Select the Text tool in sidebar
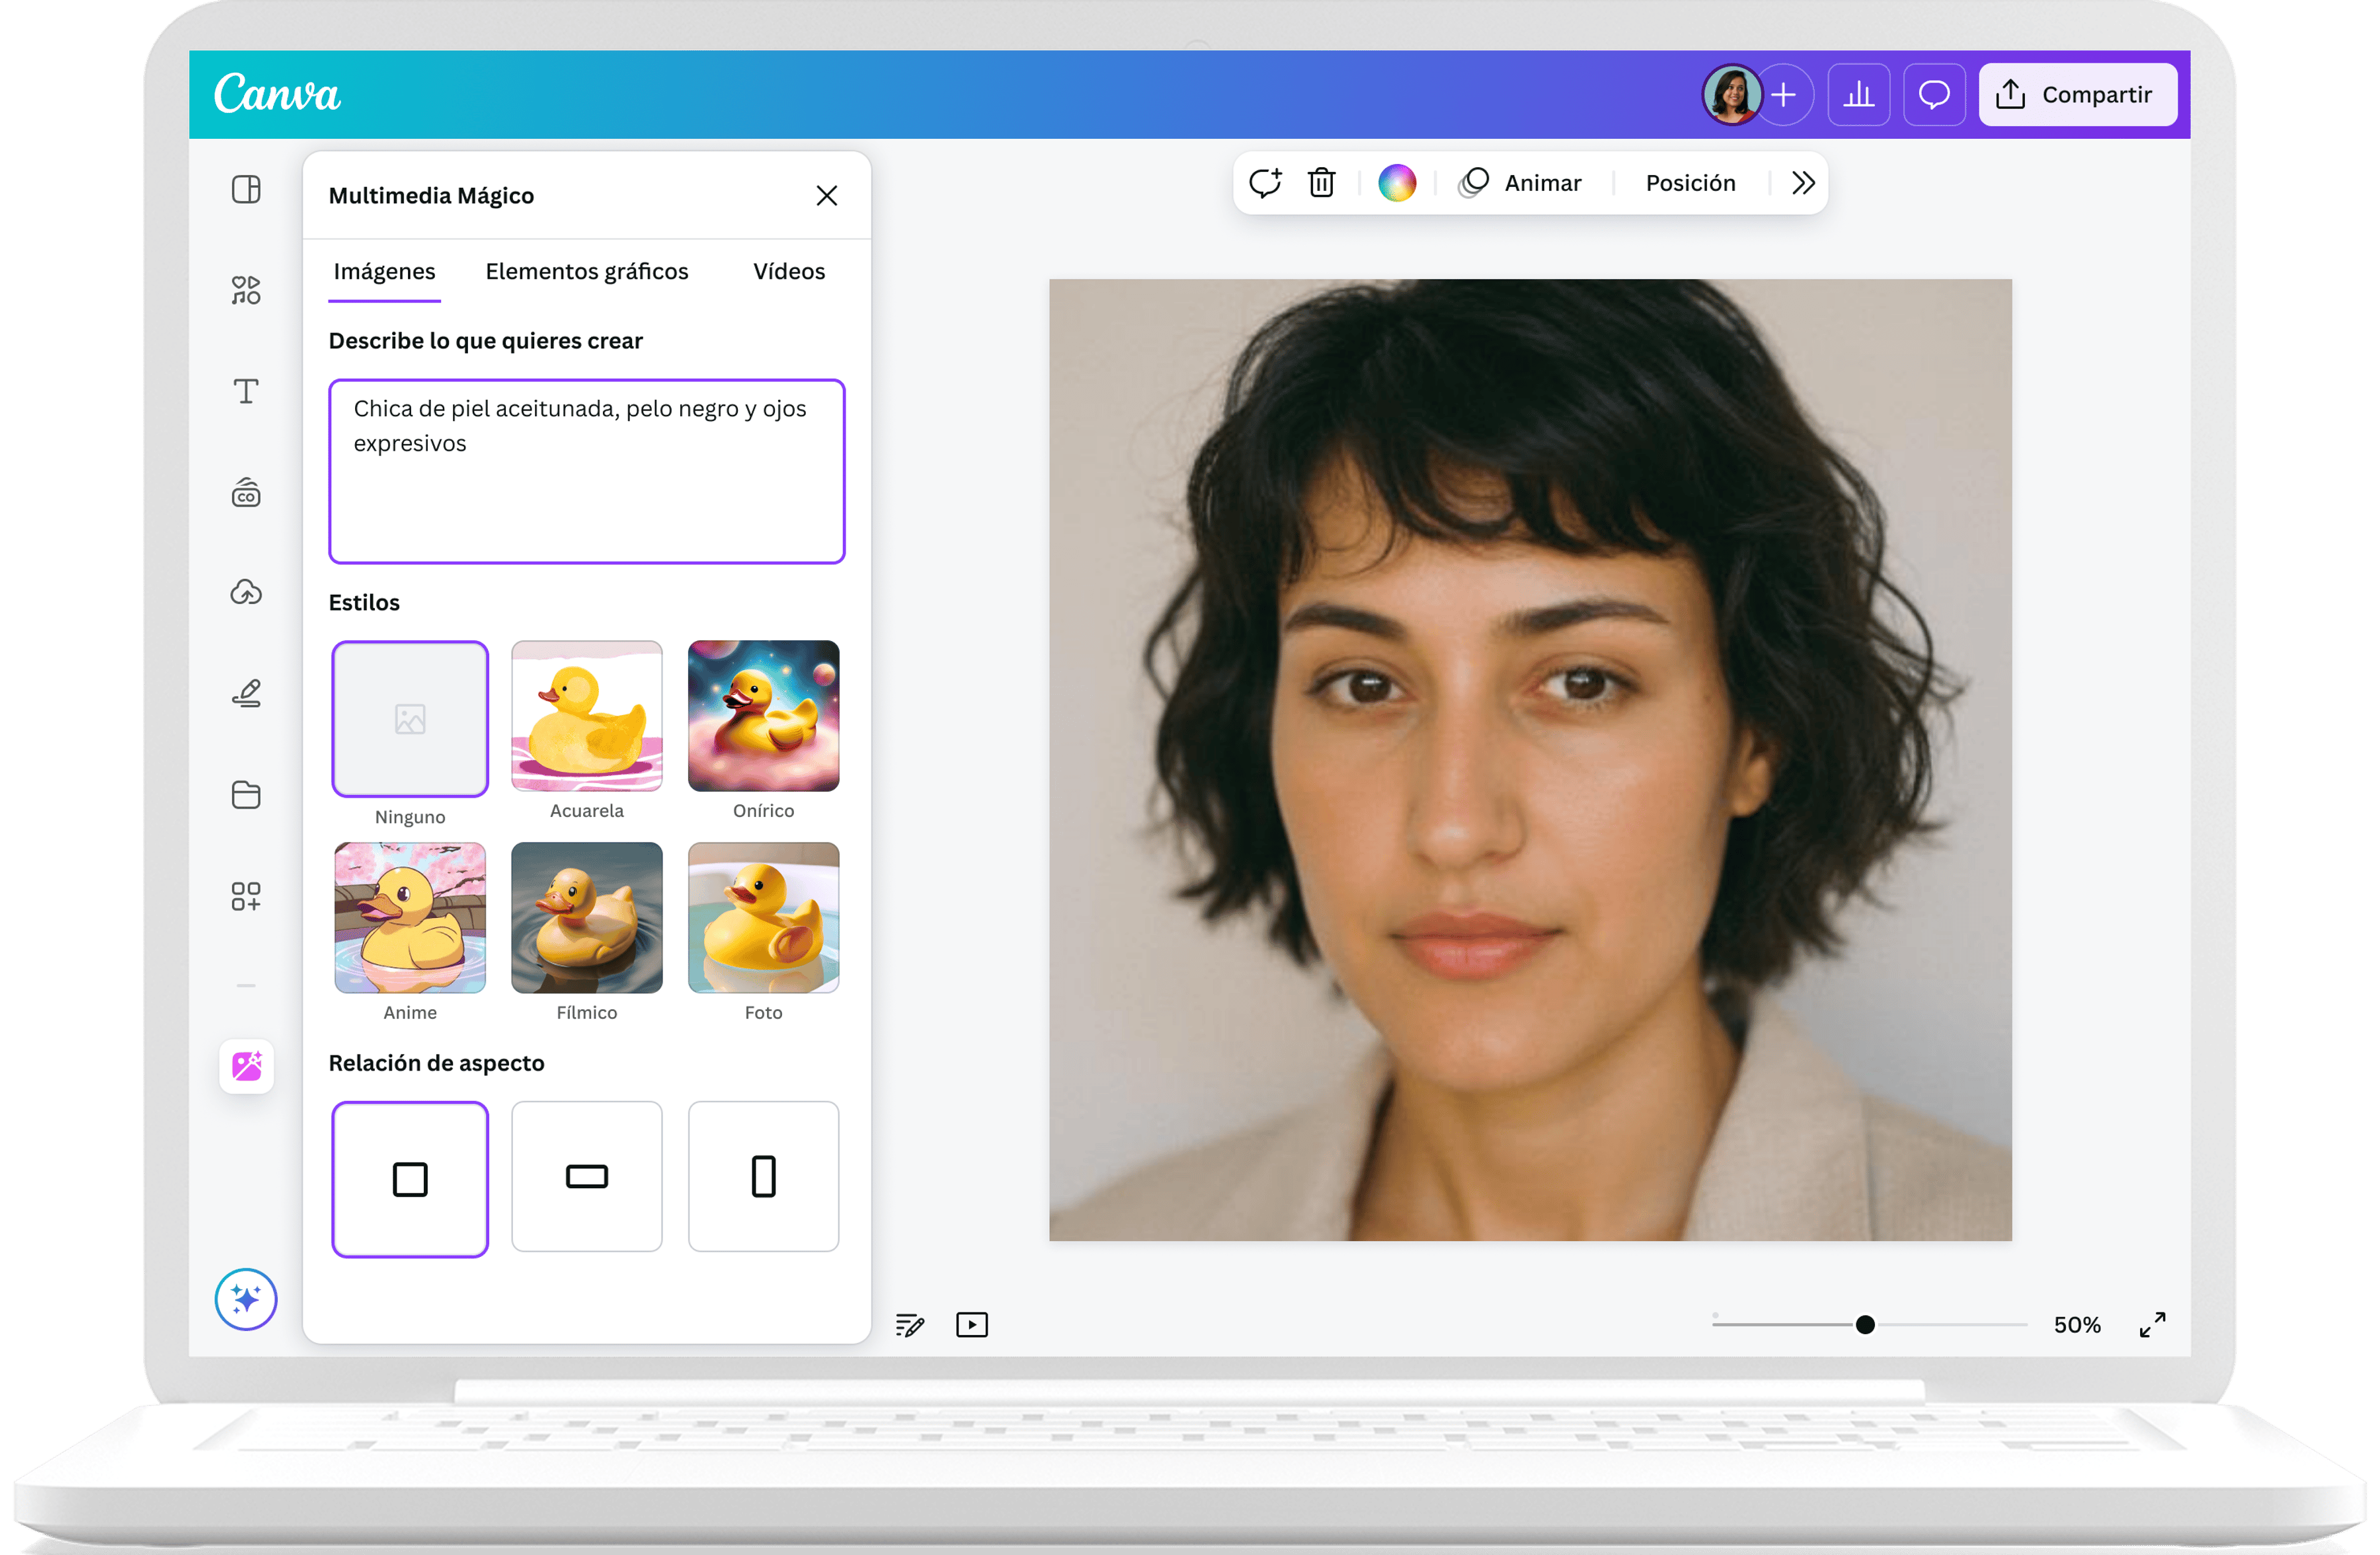 tap(246, 391)
